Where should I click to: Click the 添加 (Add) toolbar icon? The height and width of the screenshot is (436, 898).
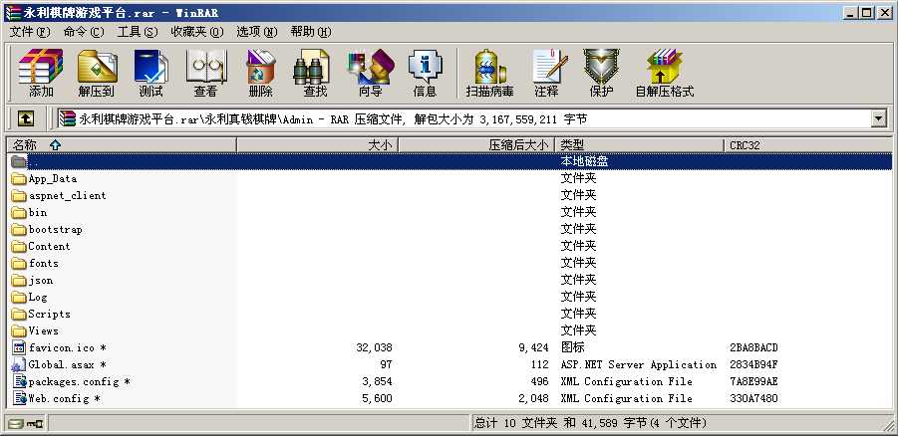pyautogui.click(x=41, y=73)
